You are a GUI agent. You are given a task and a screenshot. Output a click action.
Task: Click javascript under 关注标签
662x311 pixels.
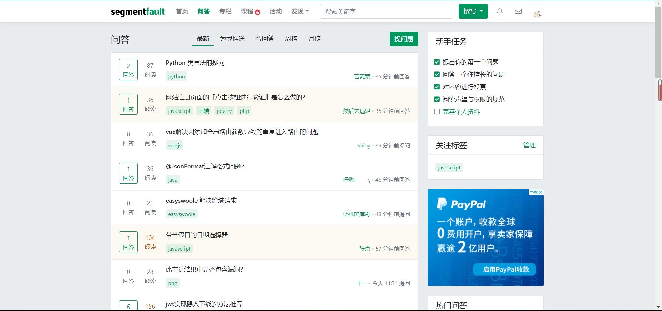tap(449, 167)
